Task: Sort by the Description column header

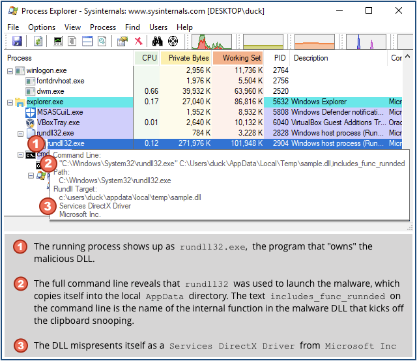Action: [x=339, y=58]
